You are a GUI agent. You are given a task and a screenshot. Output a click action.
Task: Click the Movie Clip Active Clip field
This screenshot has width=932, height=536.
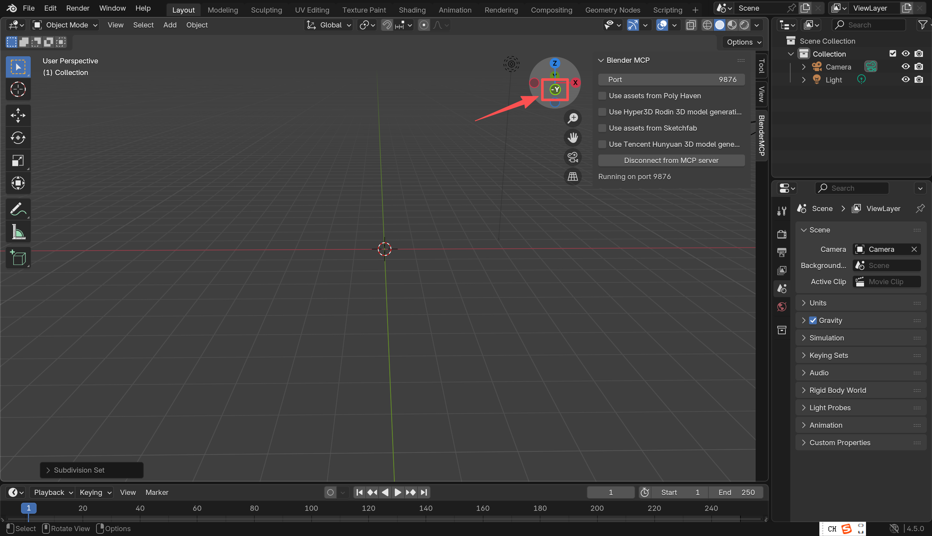pyautogui.click(x=886, y=281)
